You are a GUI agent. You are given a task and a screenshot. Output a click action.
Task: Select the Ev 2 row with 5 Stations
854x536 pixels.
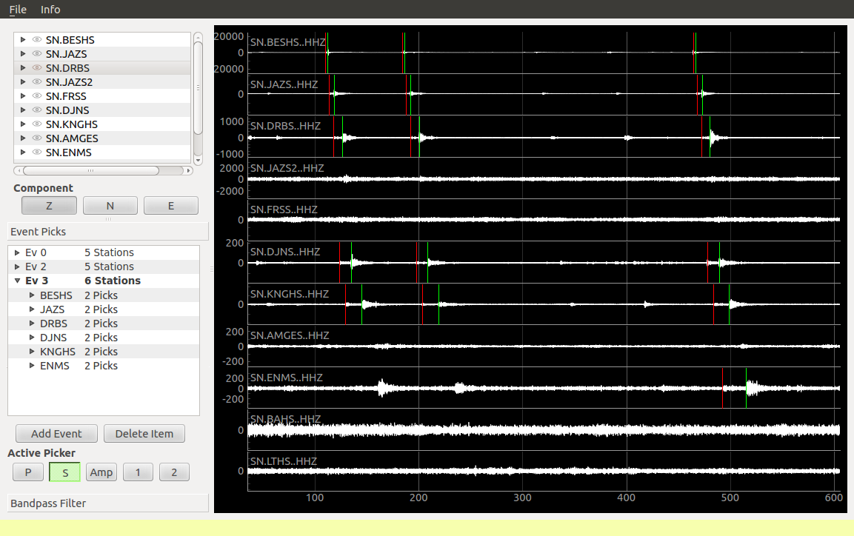104,267
